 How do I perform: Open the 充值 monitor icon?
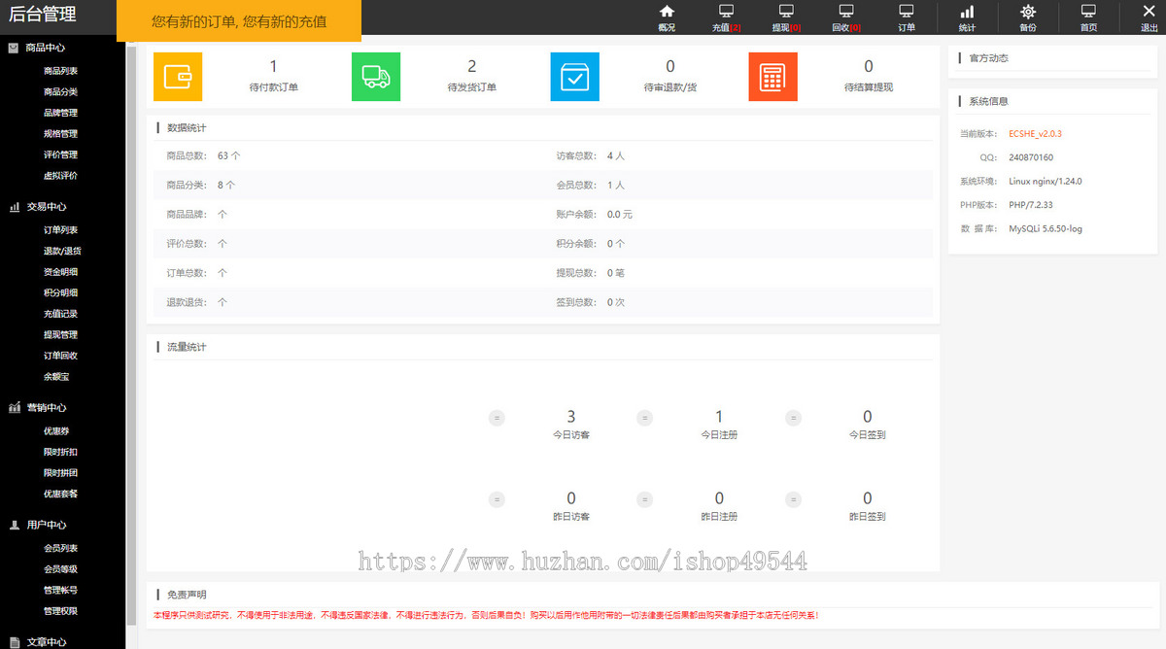coord(726,12)
